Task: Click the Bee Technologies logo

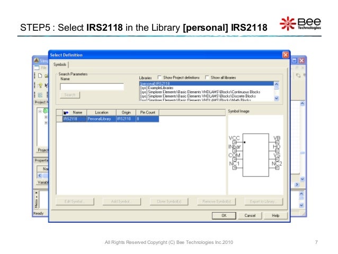Action: [x=300, y=23]
